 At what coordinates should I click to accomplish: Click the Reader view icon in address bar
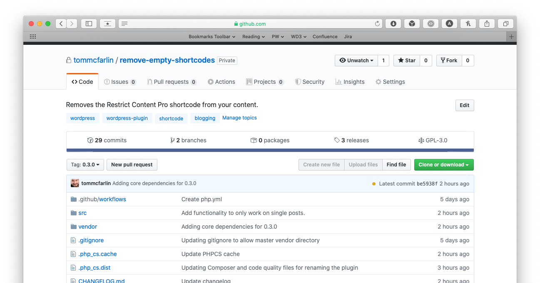124,24
